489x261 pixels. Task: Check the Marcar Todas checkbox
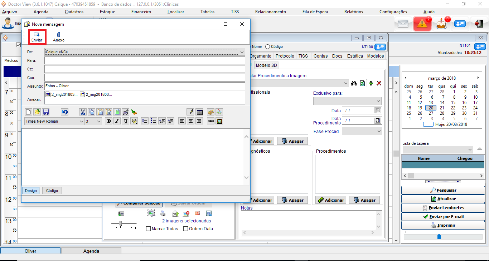point(149,229)
